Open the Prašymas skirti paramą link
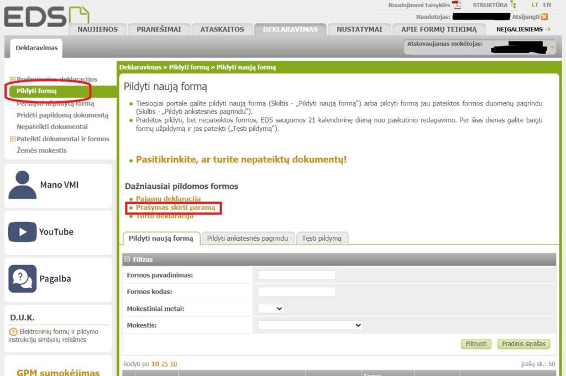 (x=175, y=208)
